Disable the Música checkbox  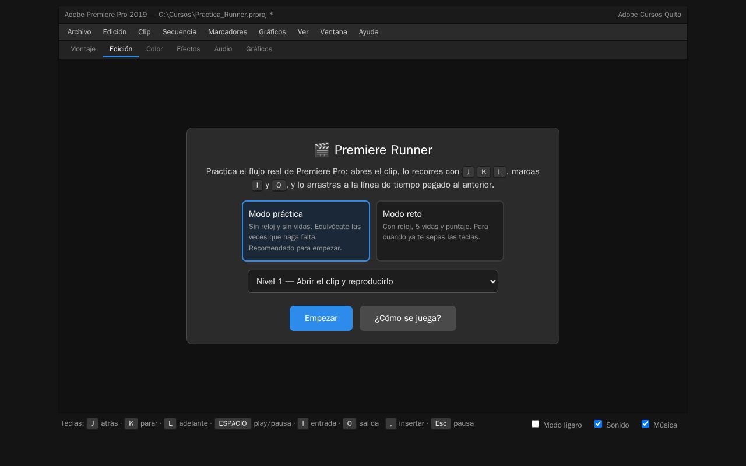tap(645, 423)
